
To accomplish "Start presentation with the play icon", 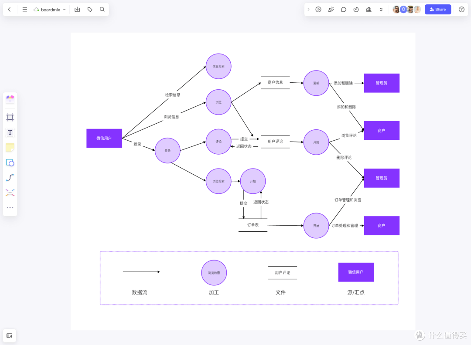I will click(318, 10).
